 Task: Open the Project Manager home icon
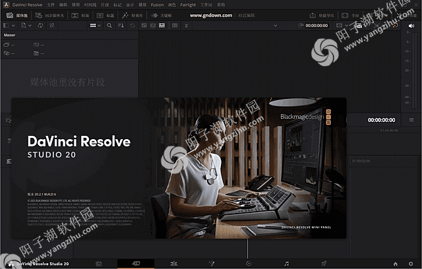(396, 264)
